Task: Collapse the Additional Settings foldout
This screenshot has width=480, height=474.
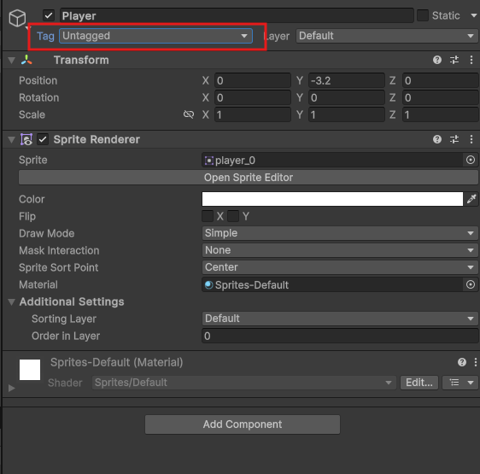Action: pyautogui.click(x=12, y=302)
